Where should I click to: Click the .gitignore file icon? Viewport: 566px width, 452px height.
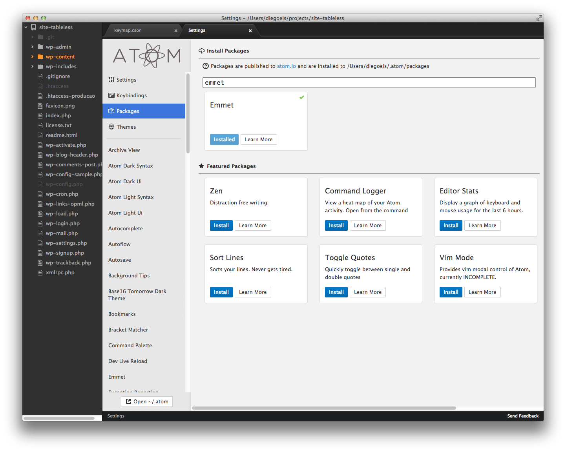click(40, 76)
